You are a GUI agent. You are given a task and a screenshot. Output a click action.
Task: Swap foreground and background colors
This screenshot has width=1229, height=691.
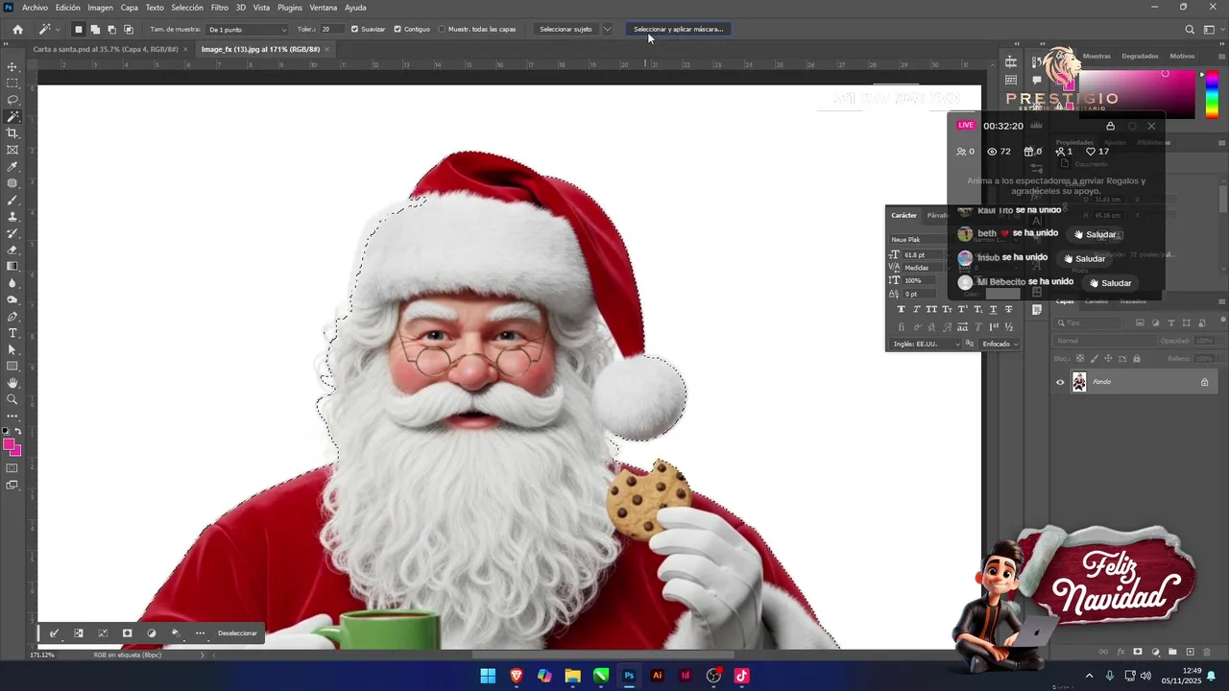[17, 432]
